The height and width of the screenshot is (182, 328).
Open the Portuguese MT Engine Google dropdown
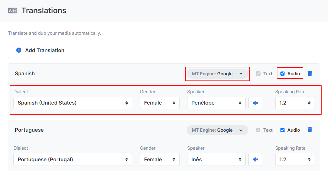(217, 130)
